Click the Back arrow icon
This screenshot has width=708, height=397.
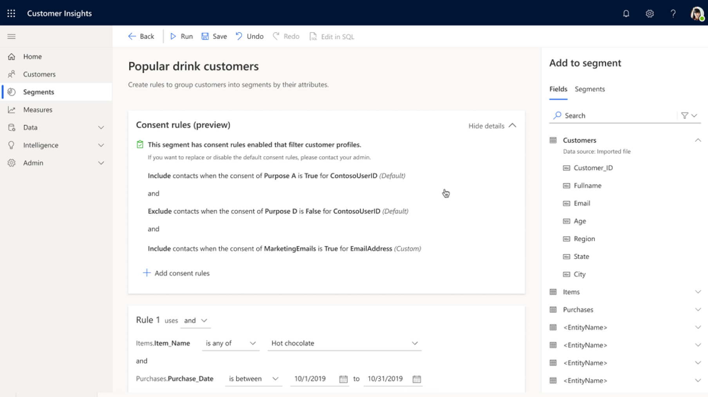tap(132, 36)
